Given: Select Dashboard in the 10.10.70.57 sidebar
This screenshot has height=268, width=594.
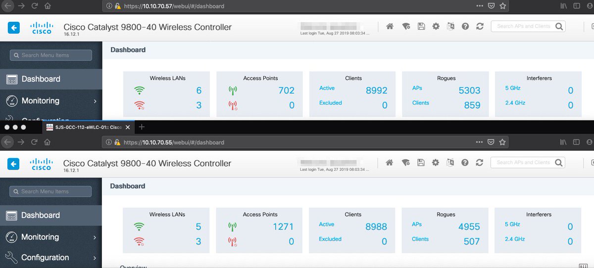Looking at the screenshot, I should 51,79.
